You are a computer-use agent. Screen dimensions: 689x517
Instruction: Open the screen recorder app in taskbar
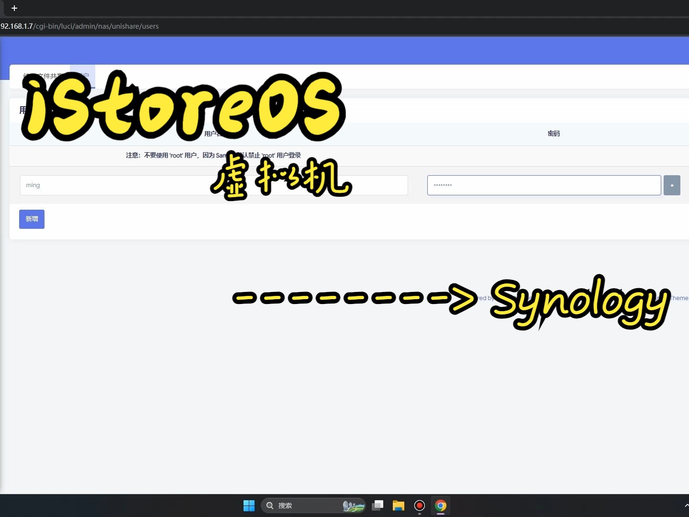(x=420, y=506)
